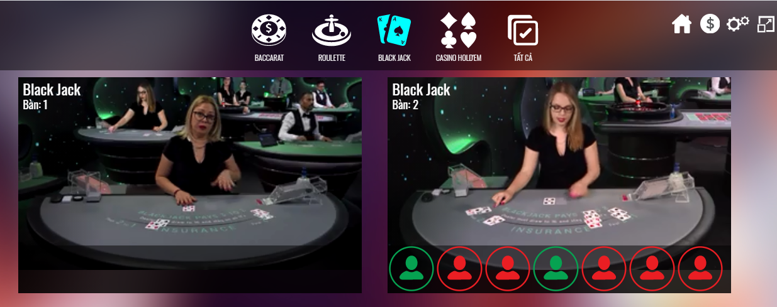
Task: Select the last red seat at table 2
Action: click(x=700, y=269)
